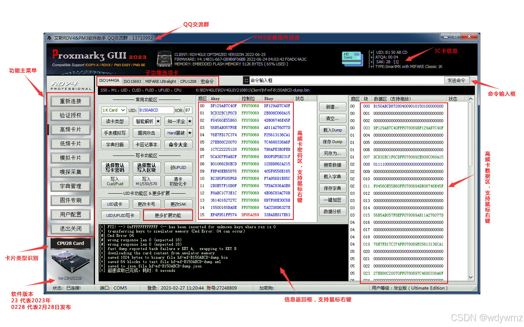The image size is (524, 327).
Task: Click the IC CARD icon
Action: (352, 59)
